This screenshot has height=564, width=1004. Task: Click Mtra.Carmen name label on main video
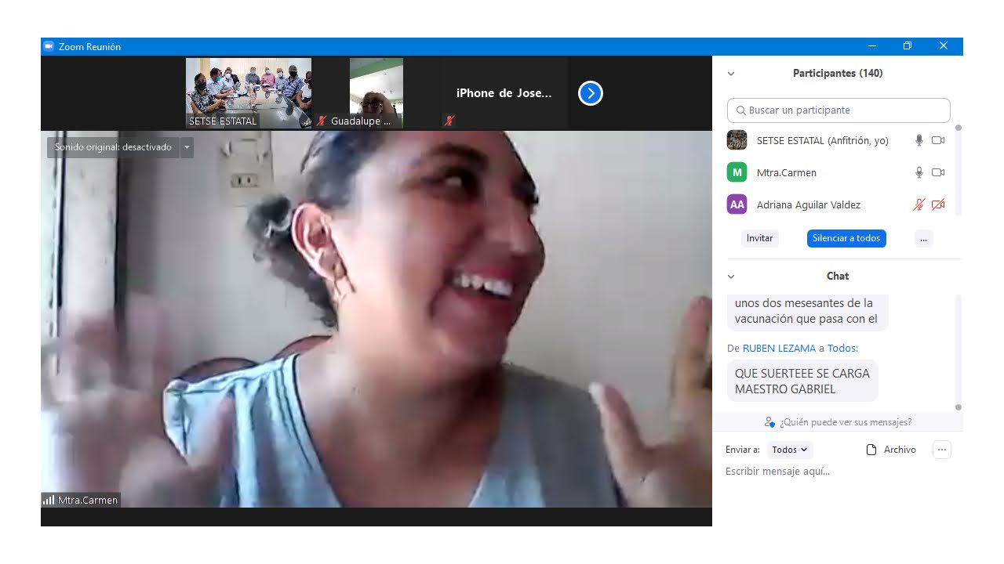(x=88, y=500)
